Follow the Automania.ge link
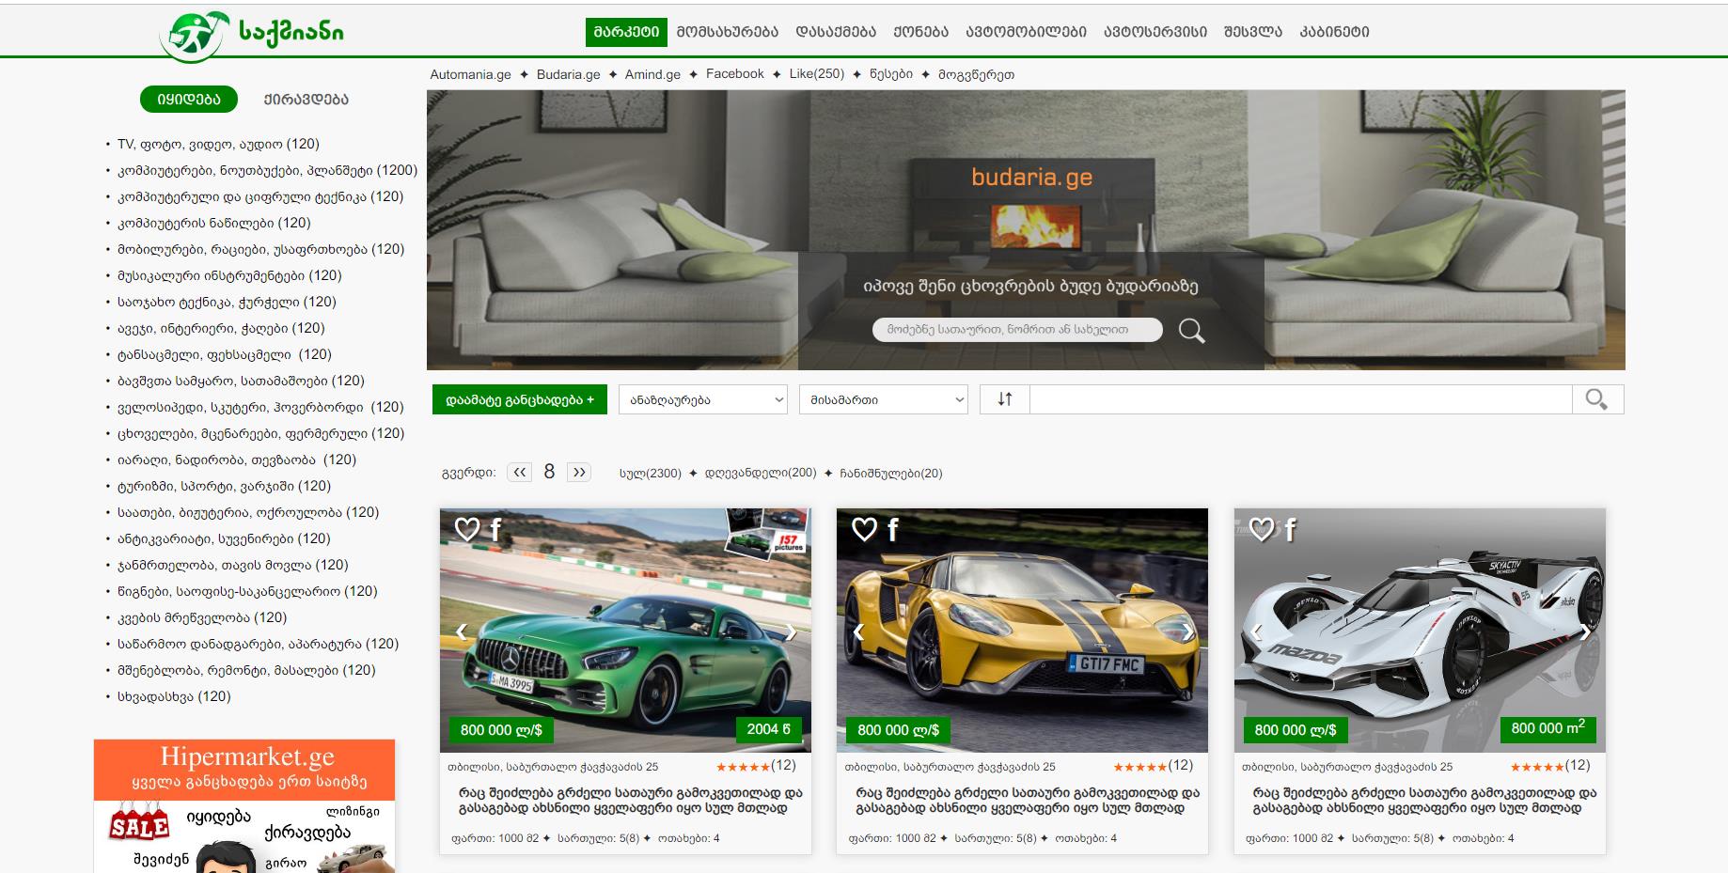 click(470, 74)
